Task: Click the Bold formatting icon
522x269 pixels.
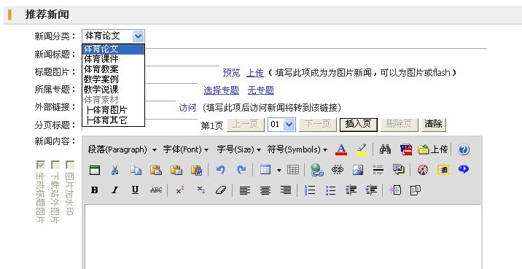Action: pos(95,190)
